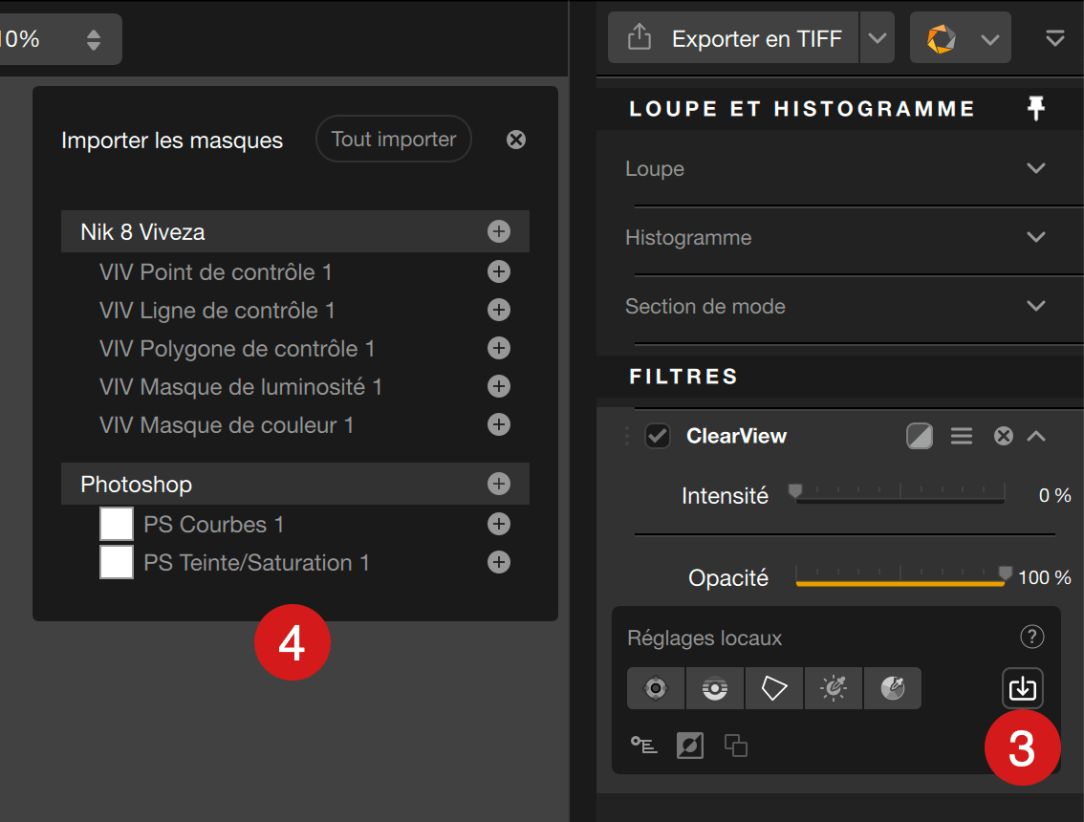1084x822 pixels.
Task: Pin the Loupe et Histogramme panel
Action: 1035,109
